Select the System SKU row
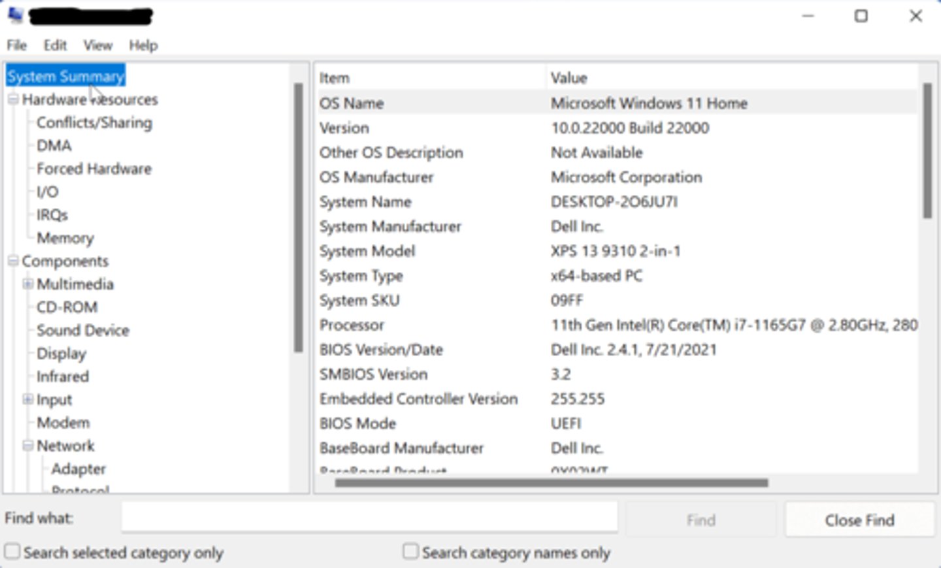 617,301
